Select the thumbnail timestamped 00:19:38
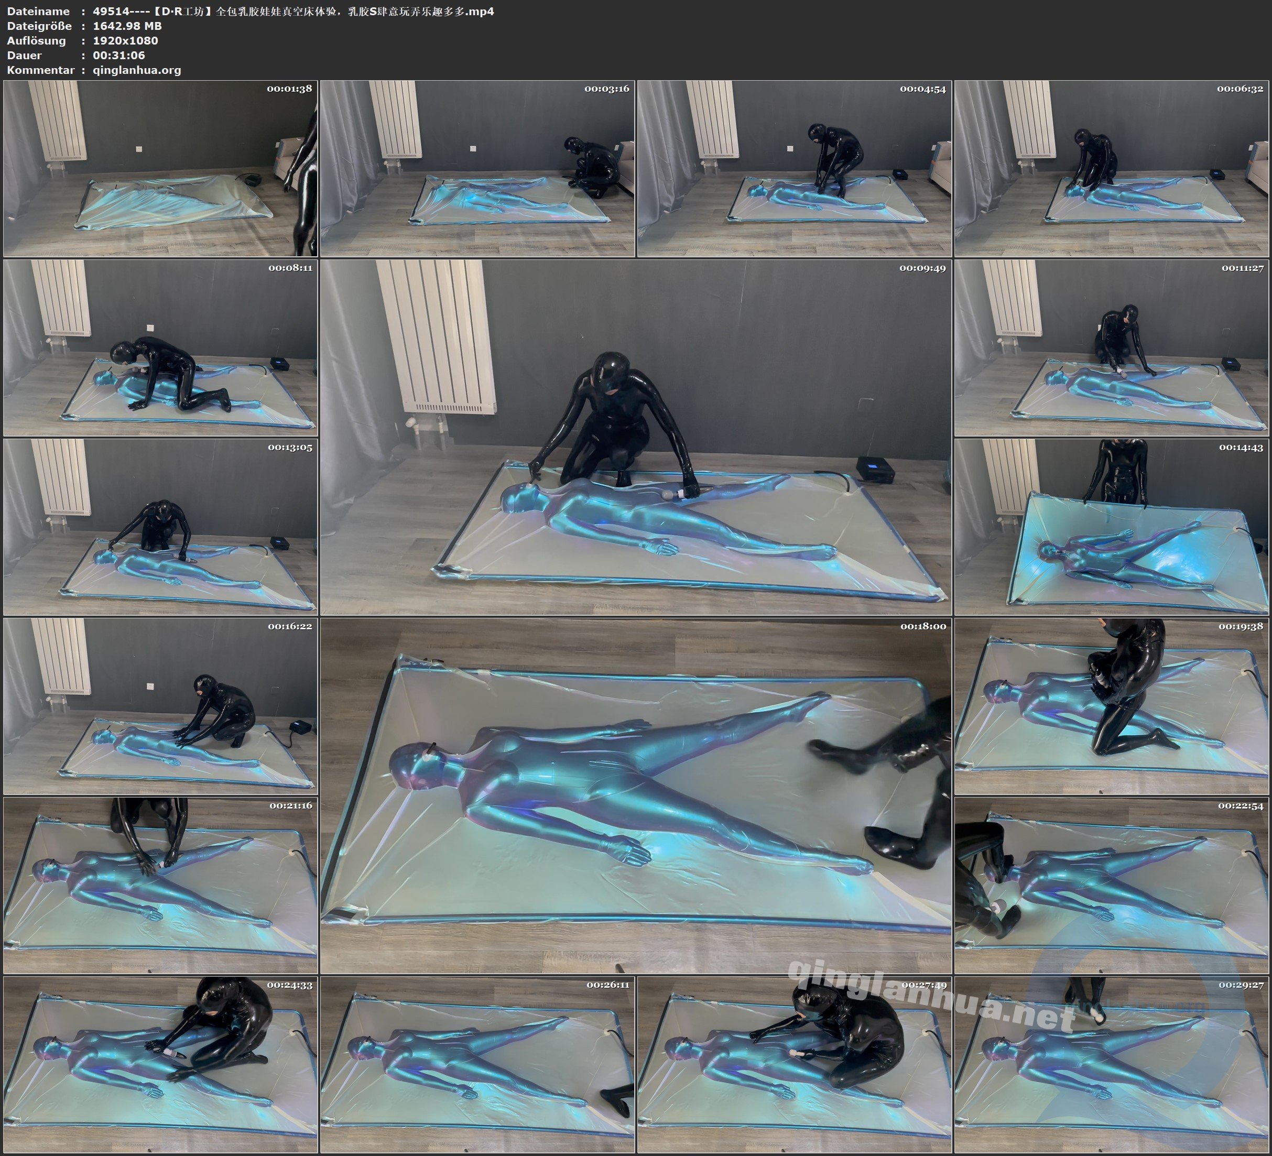The width and height of the screenshot is (1272, 1156). pyautogui.click(x=1112, y=706)
